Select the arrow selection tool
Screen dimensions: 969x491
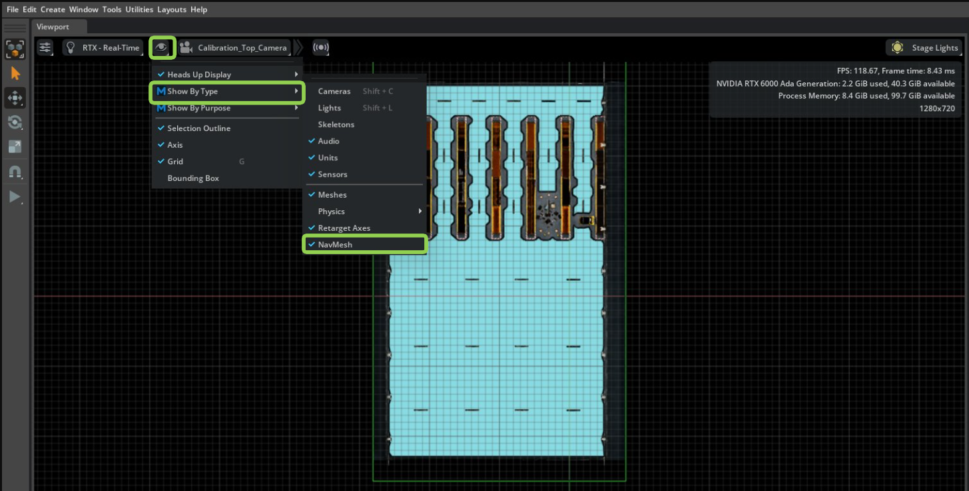pyautogui.click(x=15, y=73)
